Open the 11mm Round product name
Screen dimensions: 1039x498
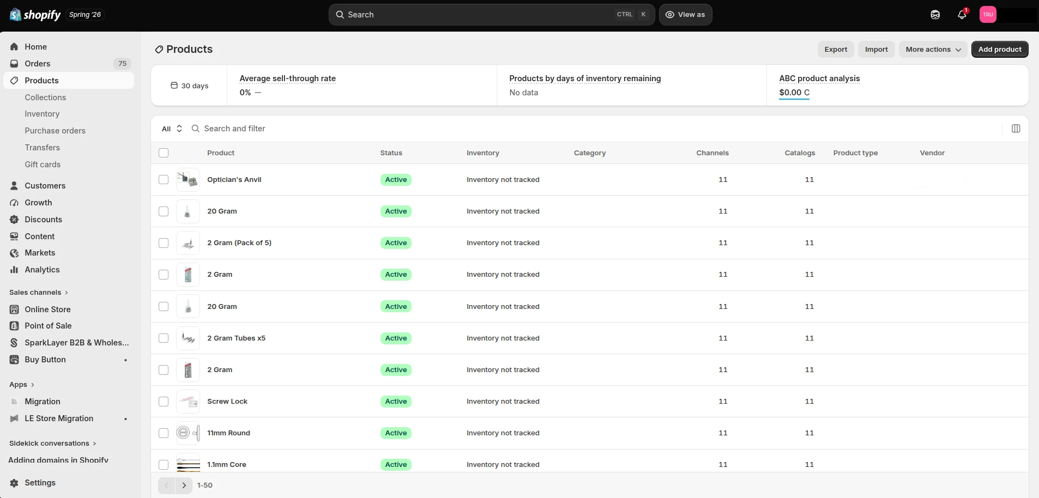228,433
